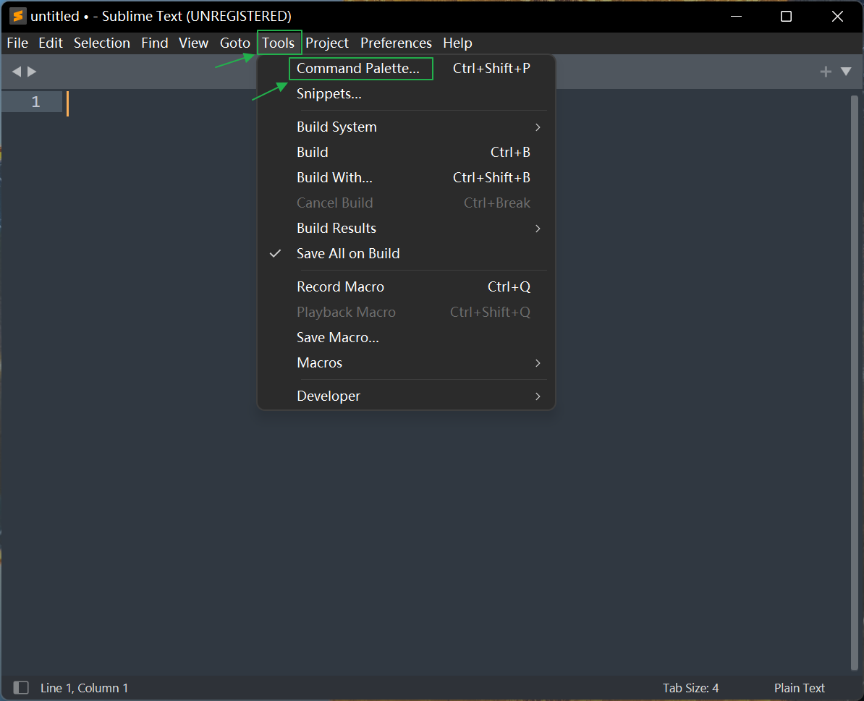Open the Help menu

pyautogui.click(x=457, y=43)
